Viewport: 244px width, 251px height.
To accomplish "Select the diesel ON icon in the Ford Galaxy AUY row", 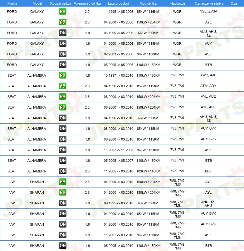I will click(x=62, y=44).
